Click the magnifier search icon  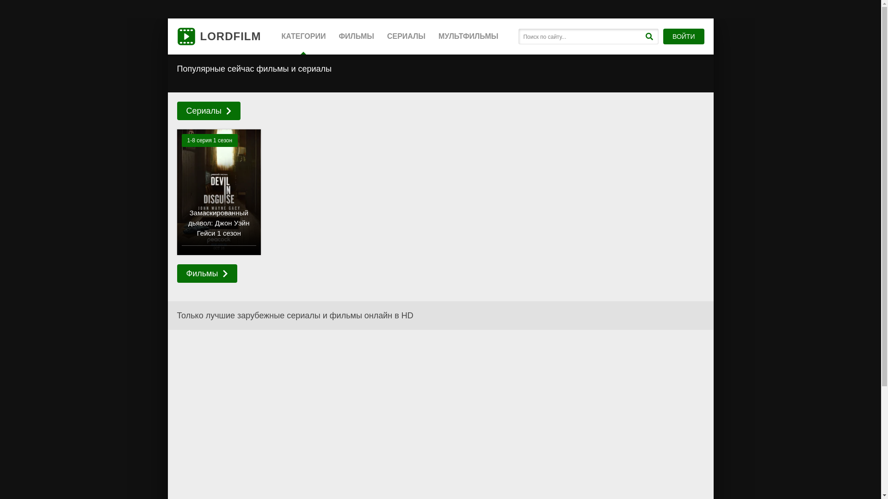click(x=649, y=37)
